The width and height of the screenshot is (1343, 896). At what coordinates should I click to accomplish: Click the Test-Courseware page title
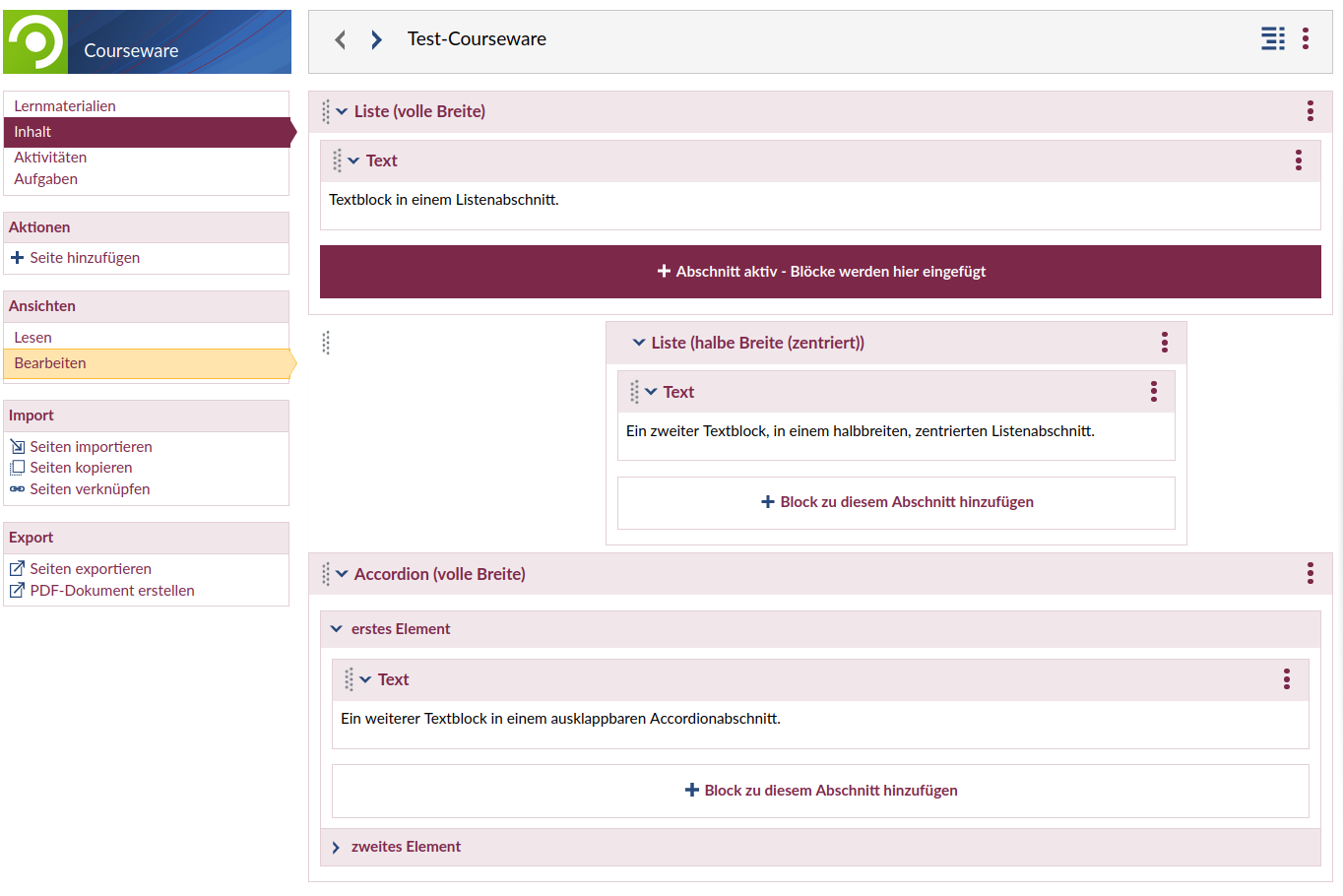tap(477, 39)
